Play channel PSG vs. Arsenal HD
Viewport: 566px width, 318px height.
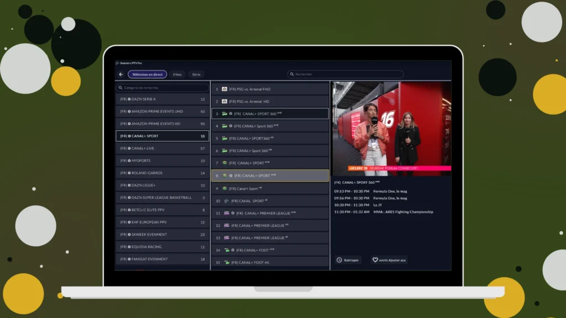(x=270, y=102)
